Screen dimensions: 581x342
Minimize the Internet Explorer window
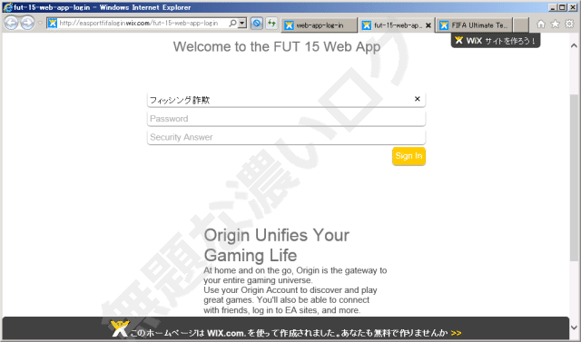pos(553,7)
